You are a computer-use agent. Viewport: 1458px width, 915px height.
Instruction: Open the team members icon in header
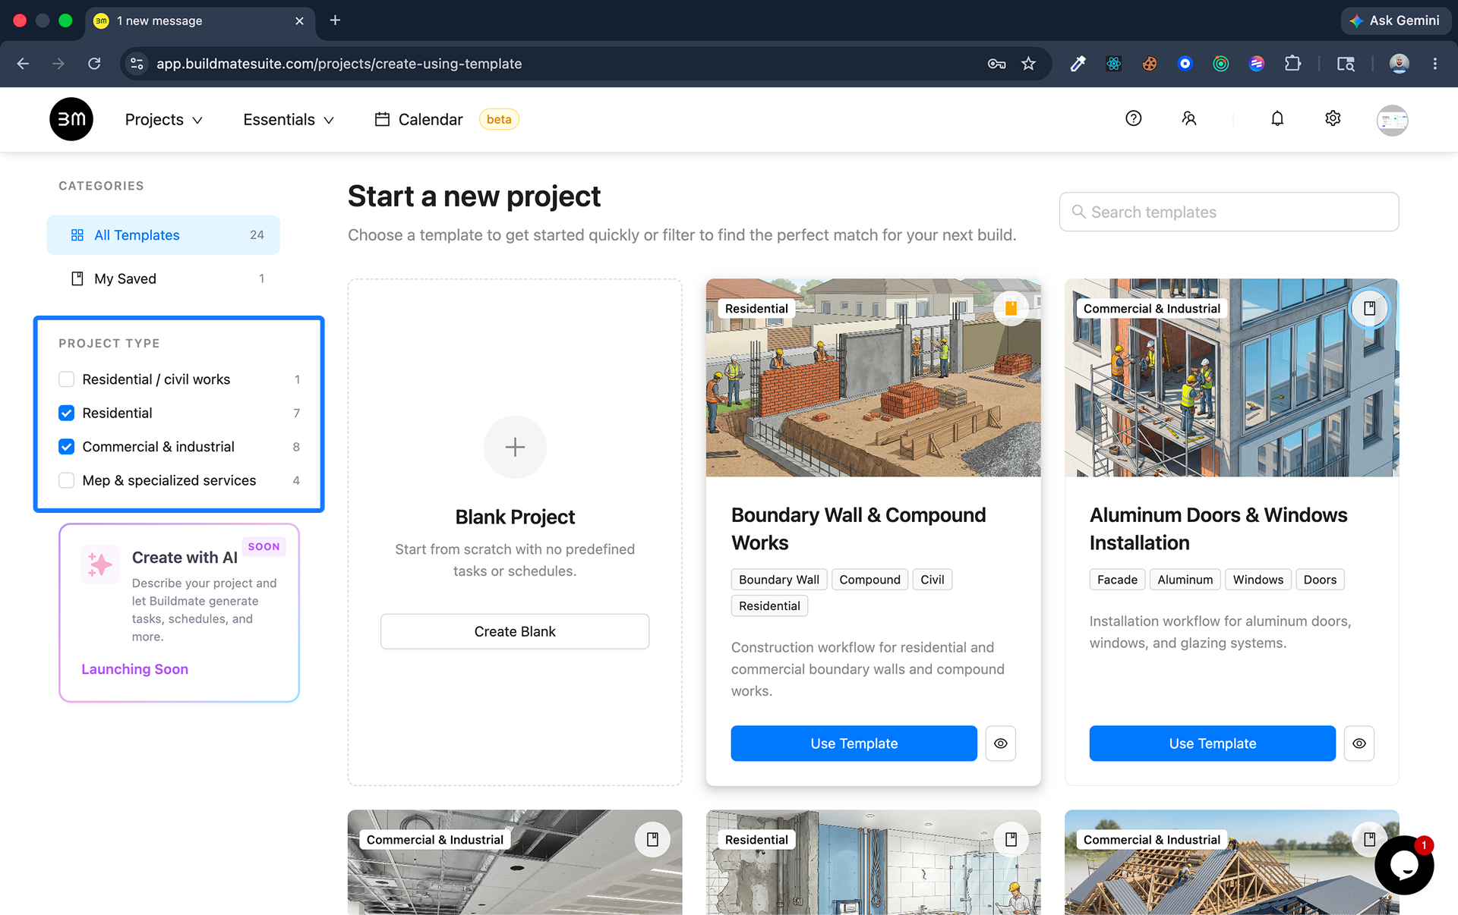point(1189,118)
